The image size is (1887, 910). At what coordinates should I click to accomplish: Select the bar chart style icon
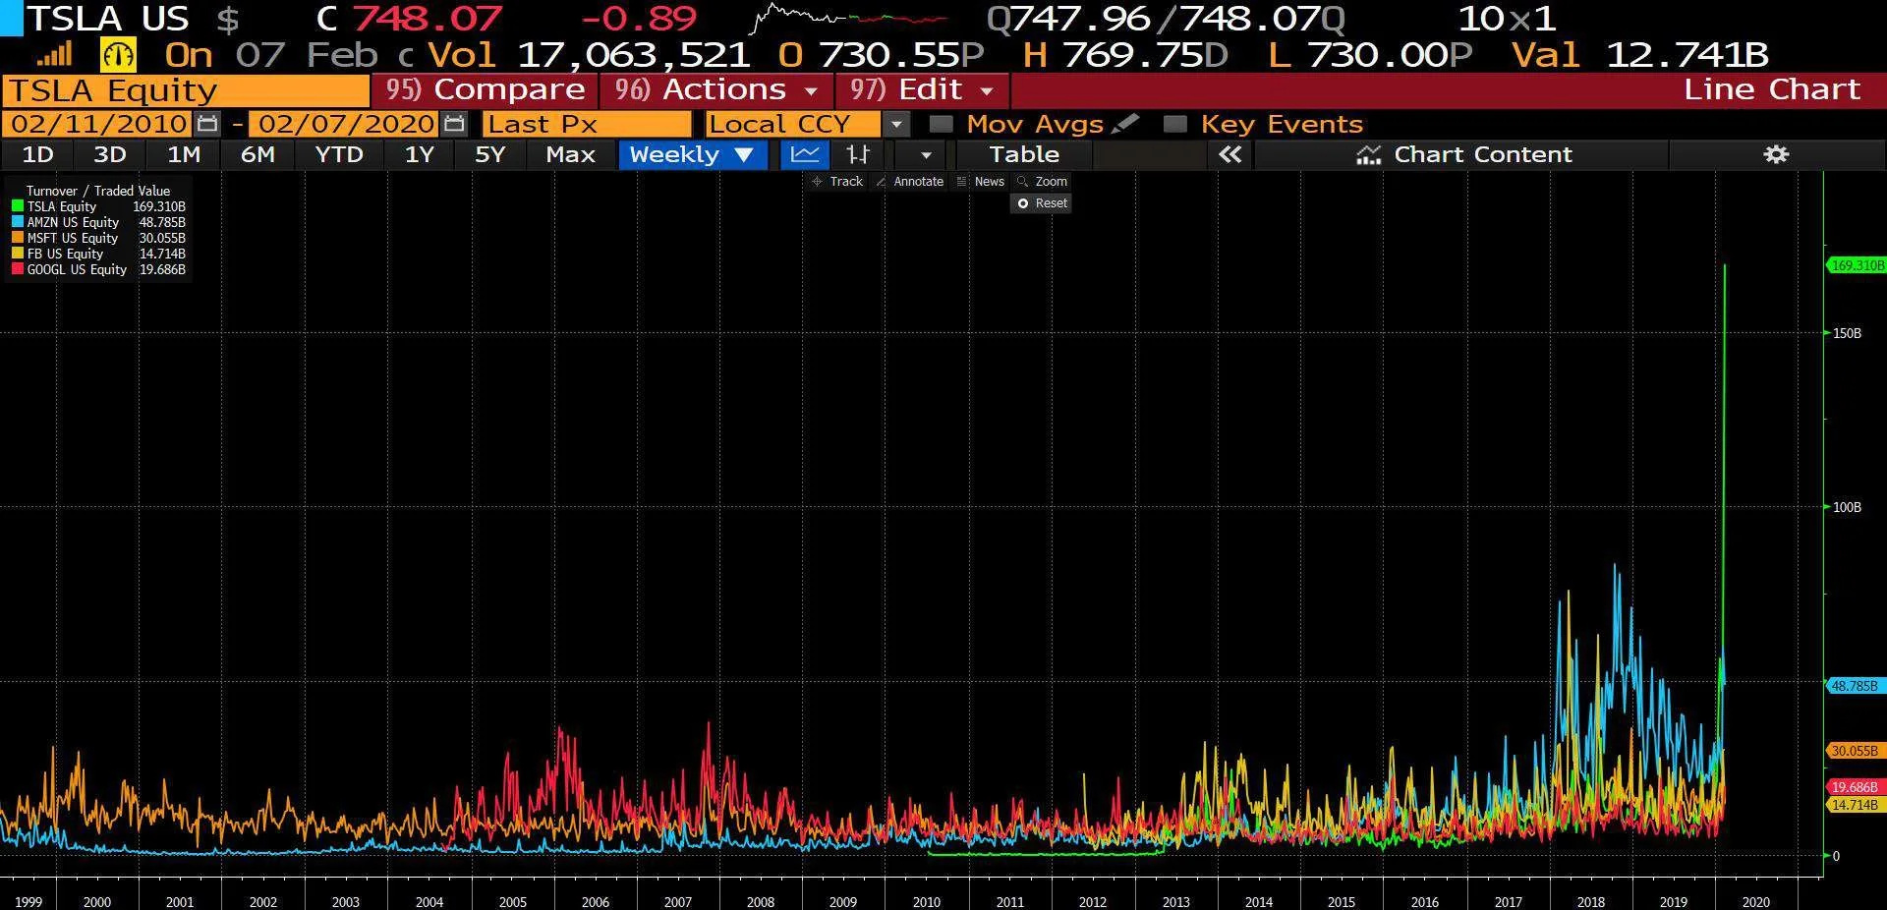tap(858, 154)
